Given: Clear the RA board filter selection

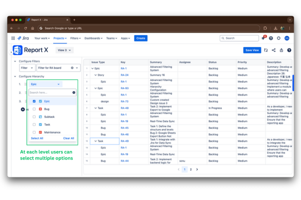Looking at the screenshot, I should [72, 68].
